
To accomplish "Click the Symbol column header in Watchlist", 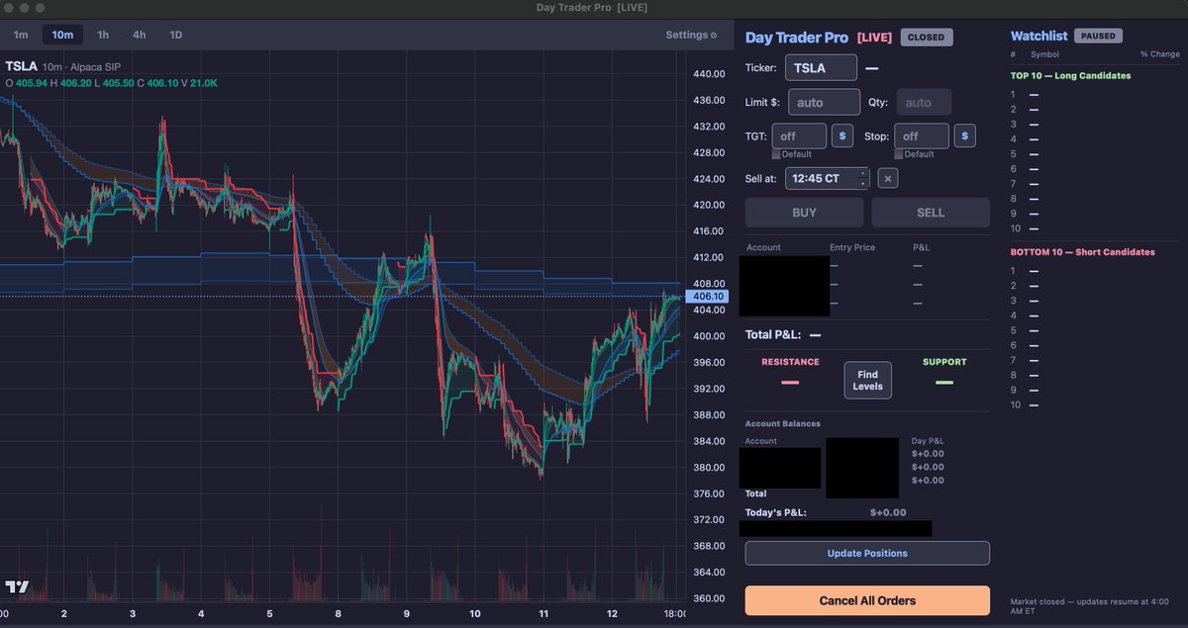I will coord(1044,54).
